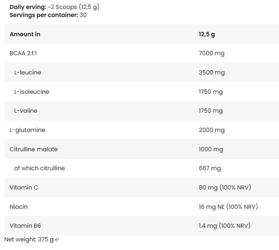This screenshot has height=250, width=279.
Task: Click the "Net weight: 375 g" text
Action: [x=29, y=239]
